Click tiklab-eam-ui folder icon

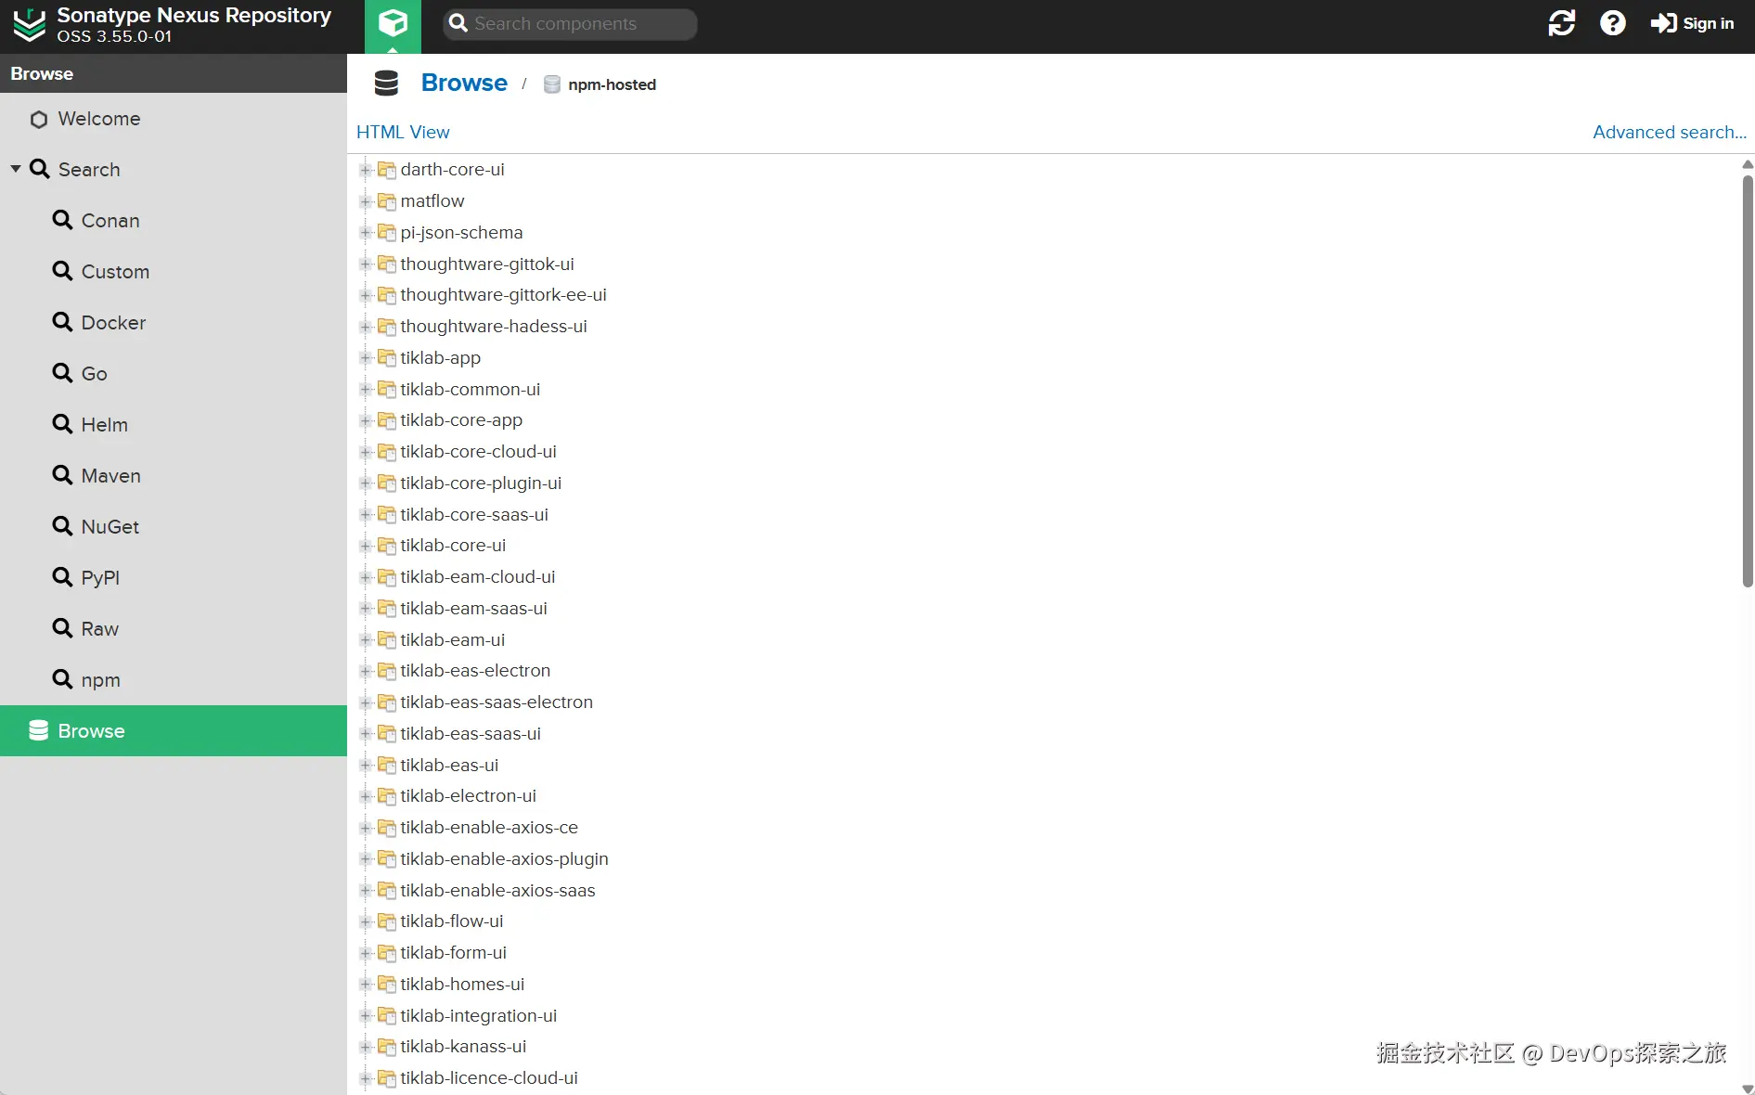coord(387,640)
